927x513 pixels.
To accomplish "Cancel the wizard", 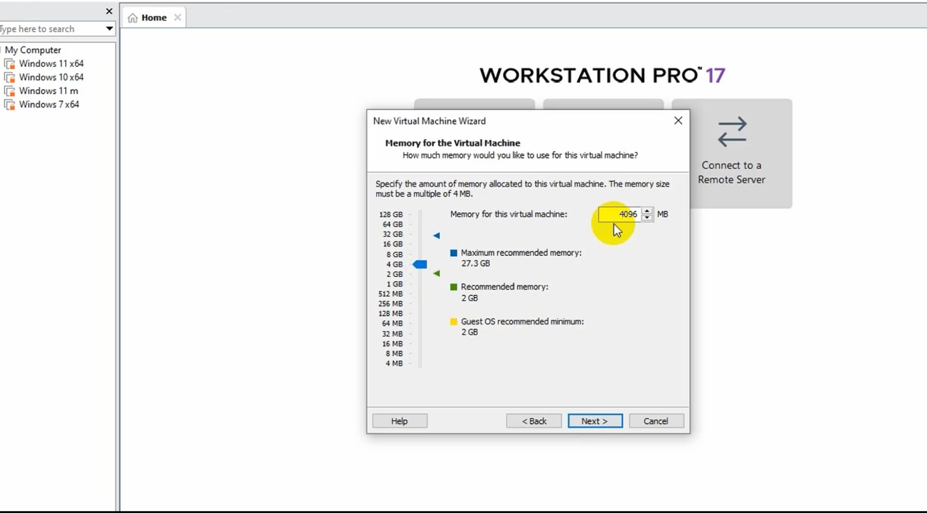I will pos(656,421).
